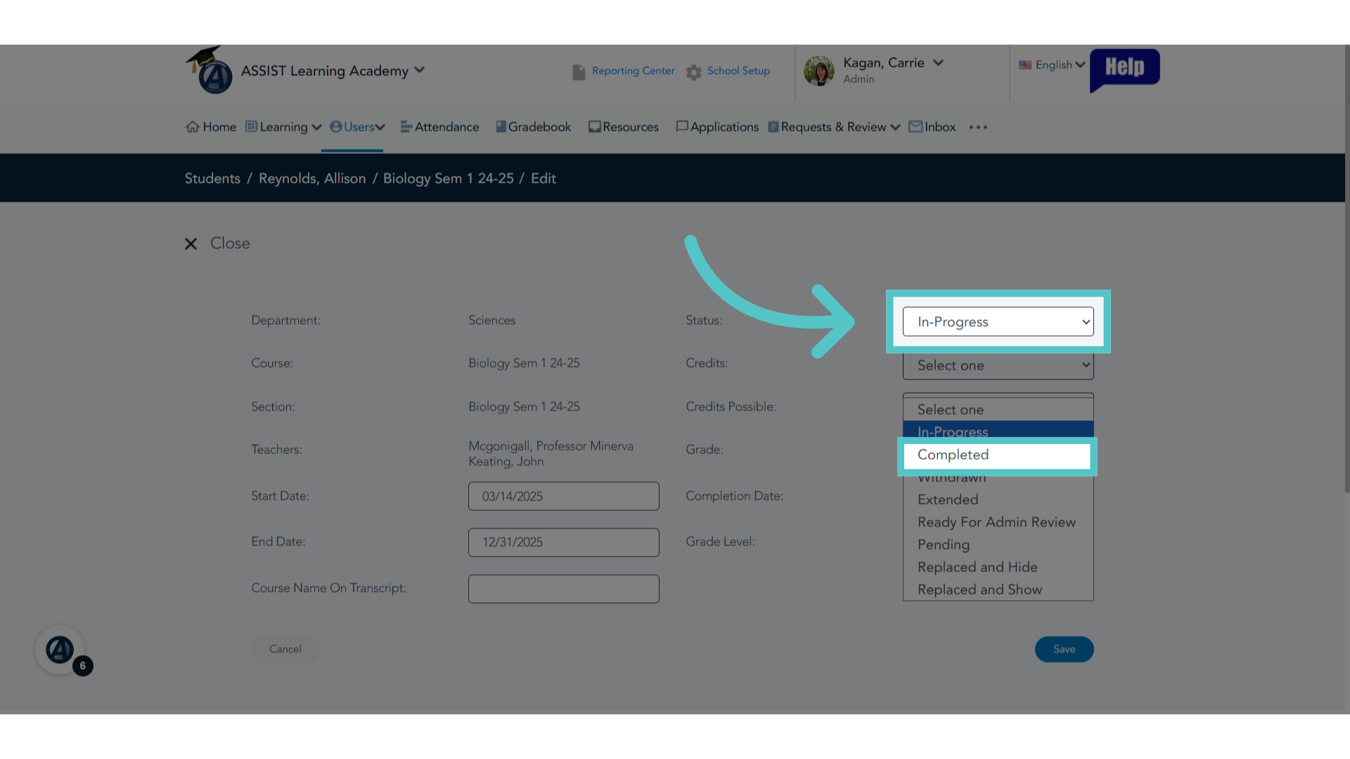Viewport: 1350px width, 759px height.
Task: Open the Help speech bubble
Action: pos(1124,69)
